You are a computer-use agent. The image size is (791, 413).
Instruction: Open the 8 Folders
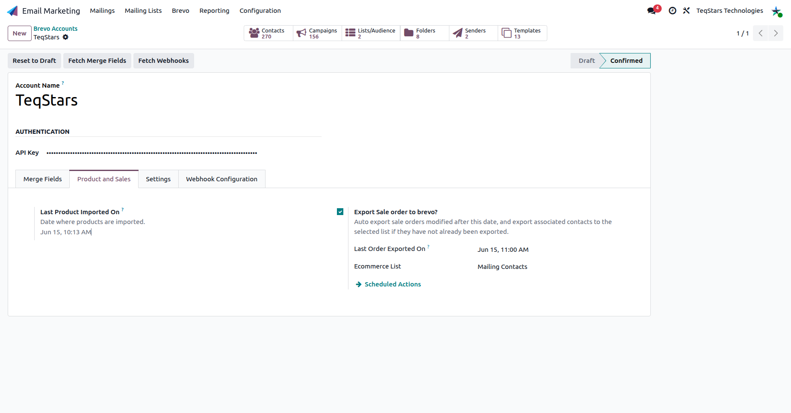(425, 33)
